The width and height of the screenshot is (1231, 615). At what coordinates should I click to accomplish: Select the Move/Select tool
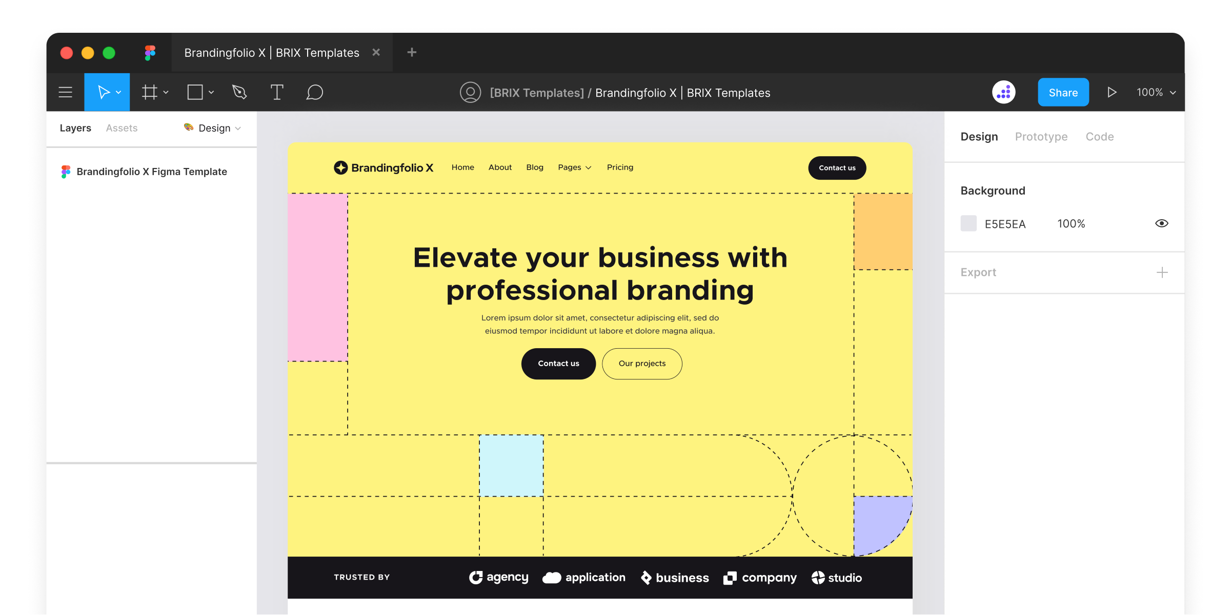click(x=105, y=92)
